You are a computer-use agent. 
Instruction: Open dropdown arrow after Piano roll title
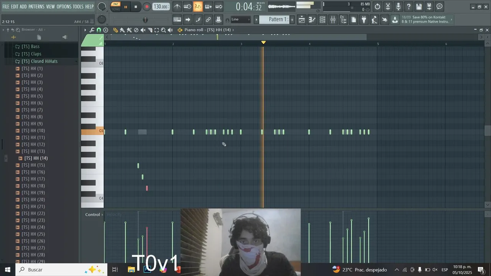click(233, 30)
